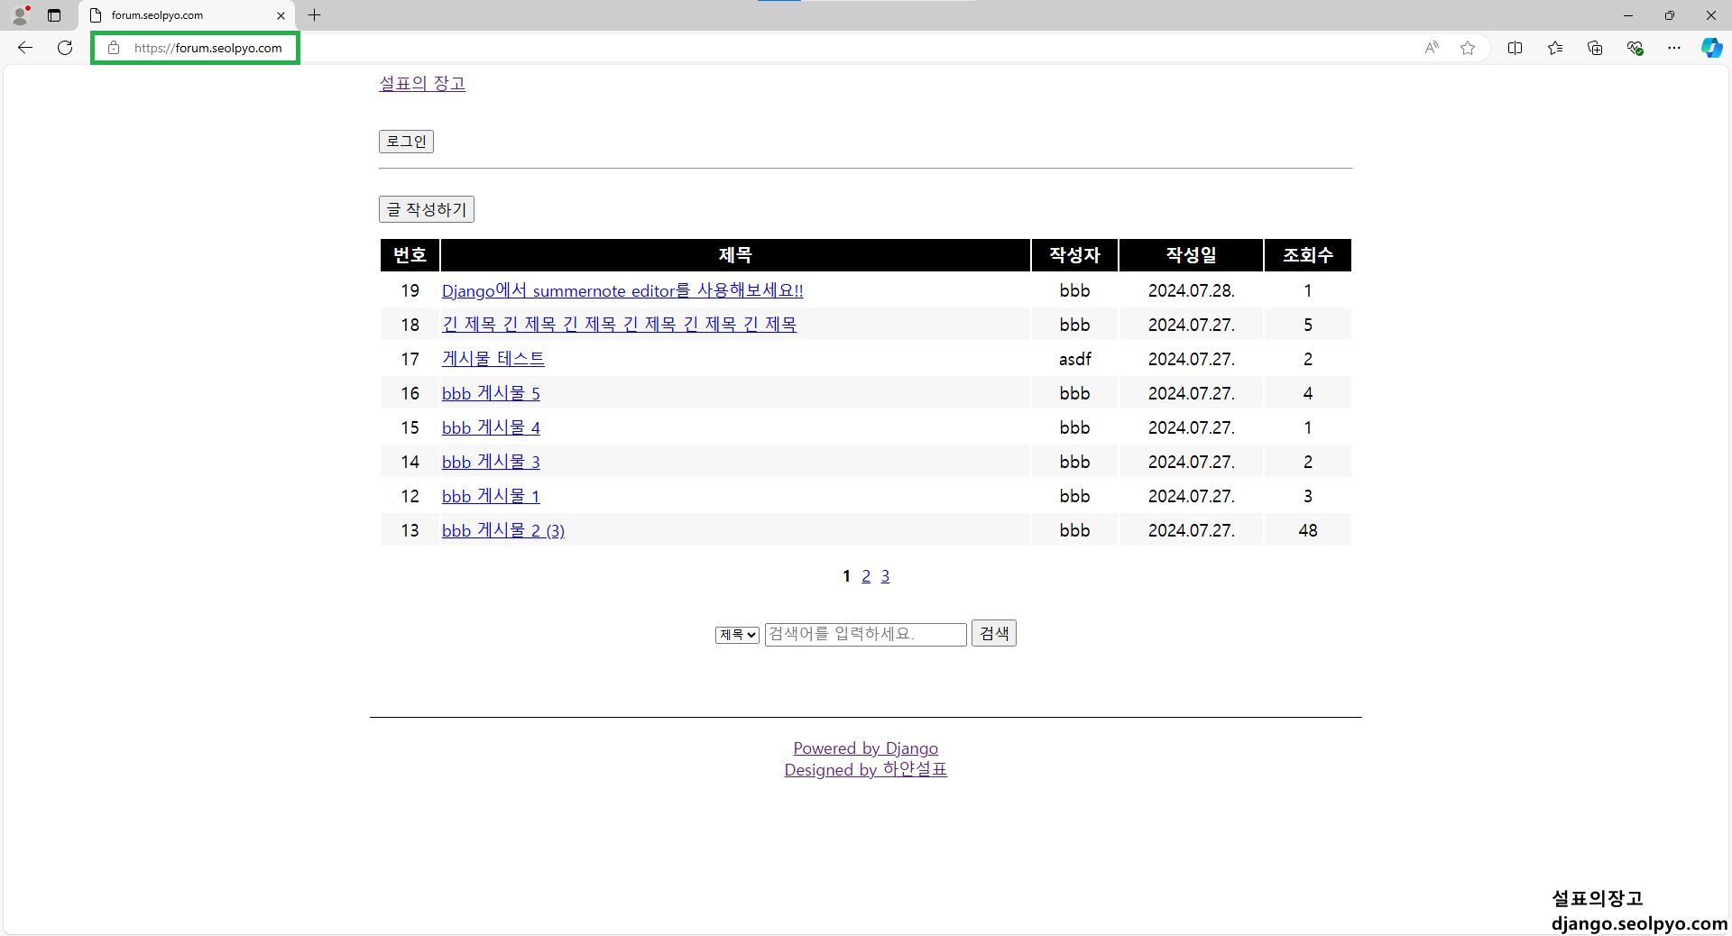The height and width of the screenshot is (936, 1732).
Task: View site information lock icon
Action: click(x=114, y=48)
